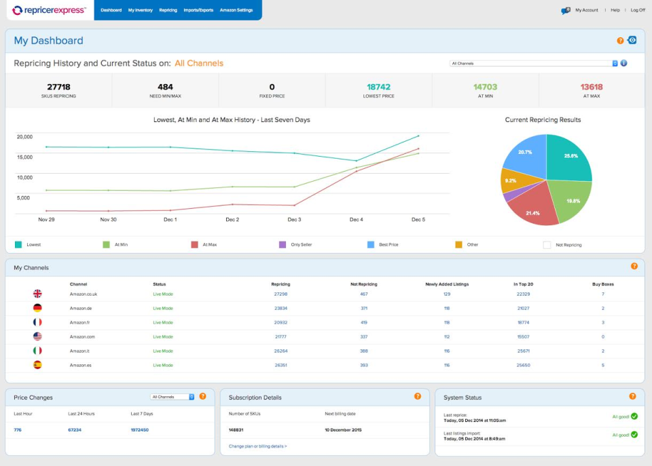The image size is (652, 466).
Task: Click the blue info icon beside channel selector
Action: [623, 63]
